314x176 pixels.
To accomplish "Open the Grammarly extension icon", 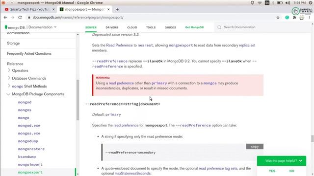I will tap(287, 18).
